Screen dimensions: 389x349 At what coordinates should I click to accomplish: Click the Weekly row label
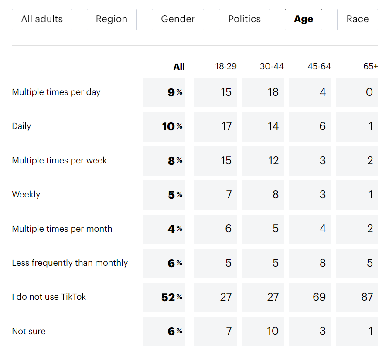click(x=26, y=195)
